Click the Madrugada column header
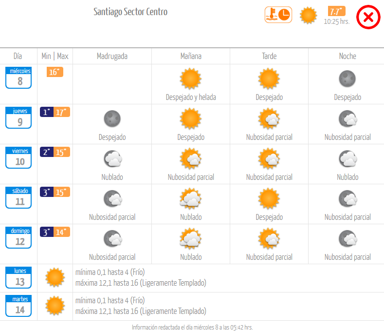Screen dimensions: 384x331 click(x=112, y=56)
